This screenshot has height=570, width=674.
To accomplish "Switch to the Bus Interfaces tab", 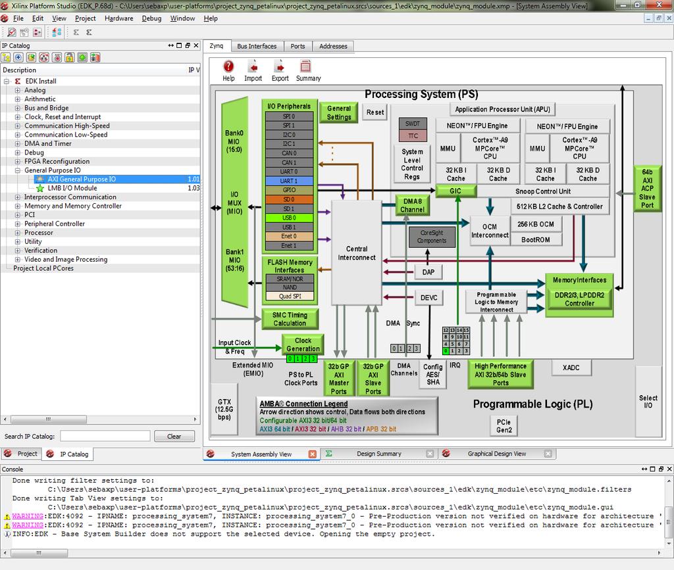I will pyautogui.click(x=257, y=47).
